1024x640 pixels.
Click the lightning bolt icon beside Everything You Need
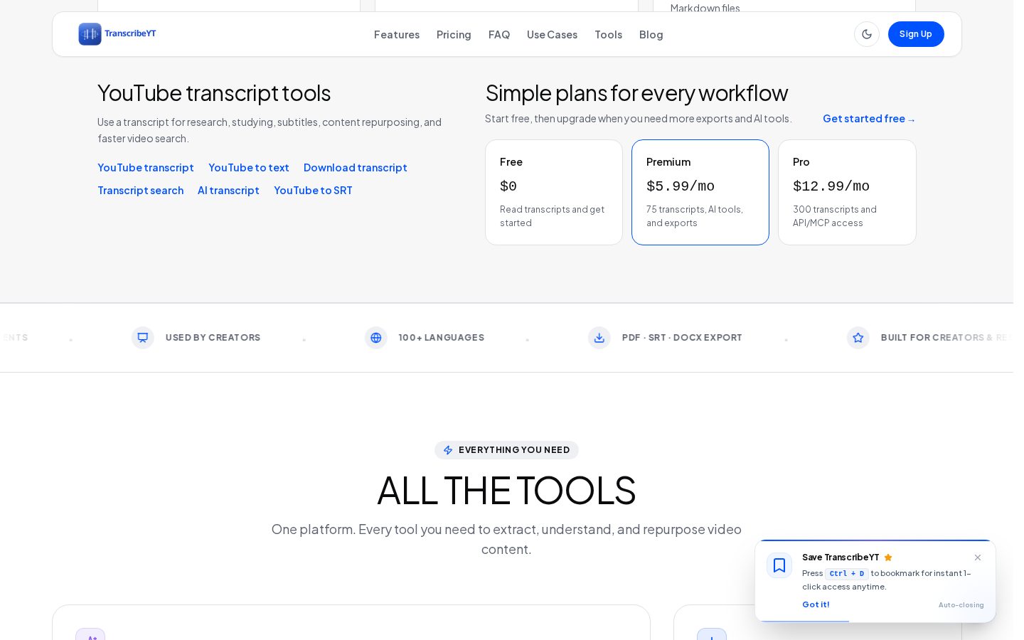click(x=448, y=450)
